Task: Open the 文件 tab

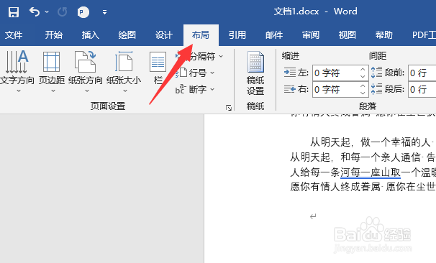Action: tap(14, 35)
